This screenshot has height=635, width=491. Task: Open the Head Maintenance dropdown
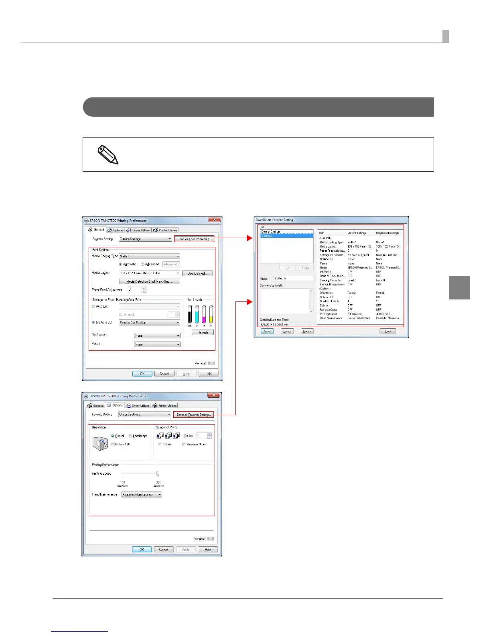pyautogui.click(x=142, y=495)
